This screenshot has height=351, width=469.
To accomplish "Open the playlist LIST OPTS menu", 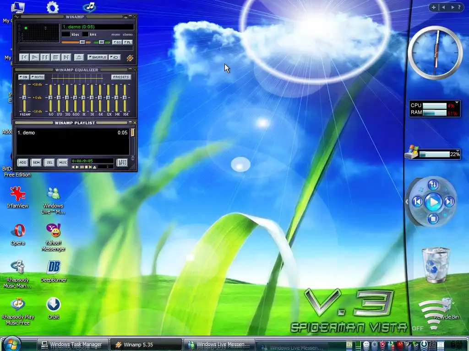I will click(x=122, y=162).
